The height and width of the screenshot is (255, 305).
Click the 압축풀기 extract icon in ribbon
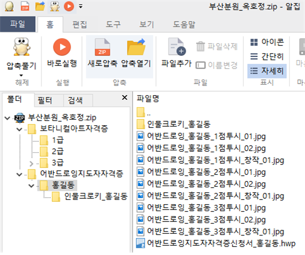(21, 47)
